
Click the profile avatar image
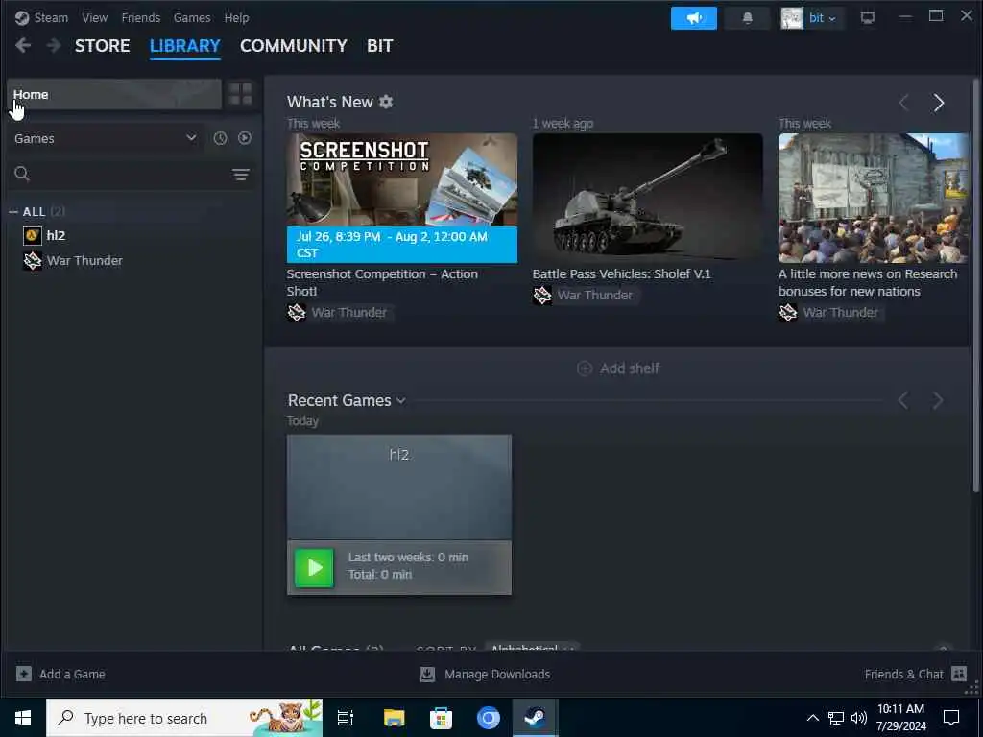792,18
